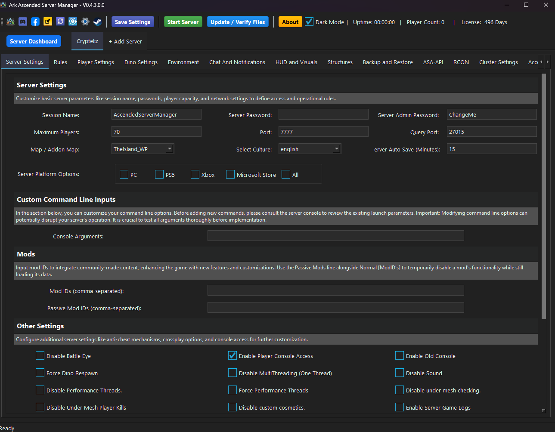Check Disable MultiThreading (One Thread)
This screenshot has height=432, width=555.
[x=233, y=373]
